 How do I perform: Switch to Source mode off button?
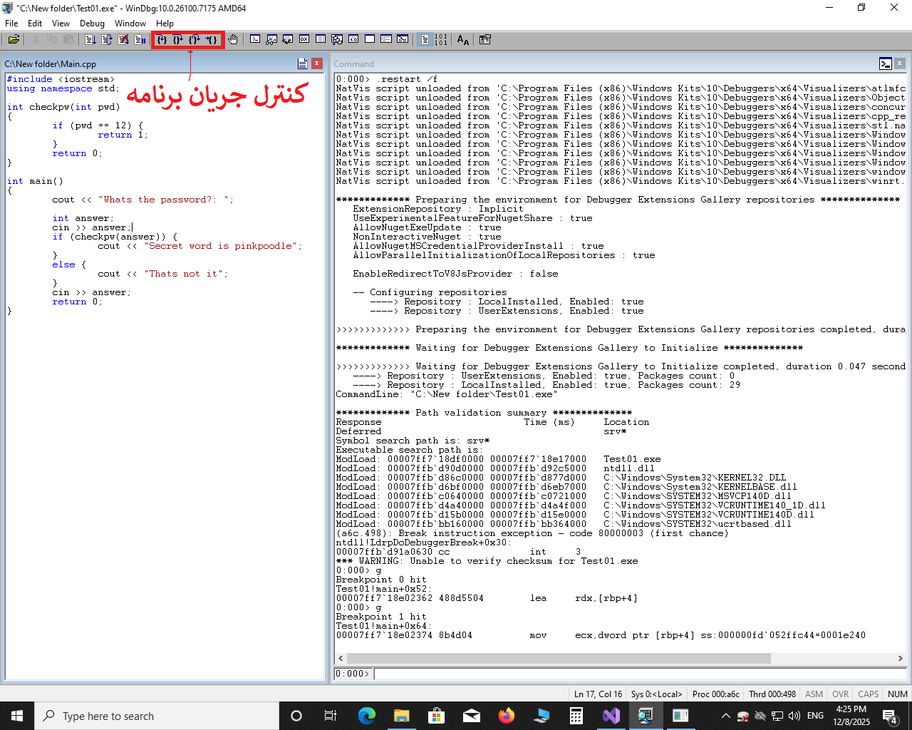click(x=441, y=40)
